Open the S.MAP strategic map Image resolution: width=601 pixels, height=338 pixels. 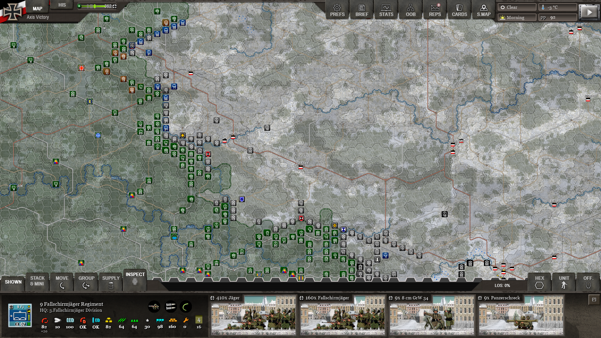point(484,10)
